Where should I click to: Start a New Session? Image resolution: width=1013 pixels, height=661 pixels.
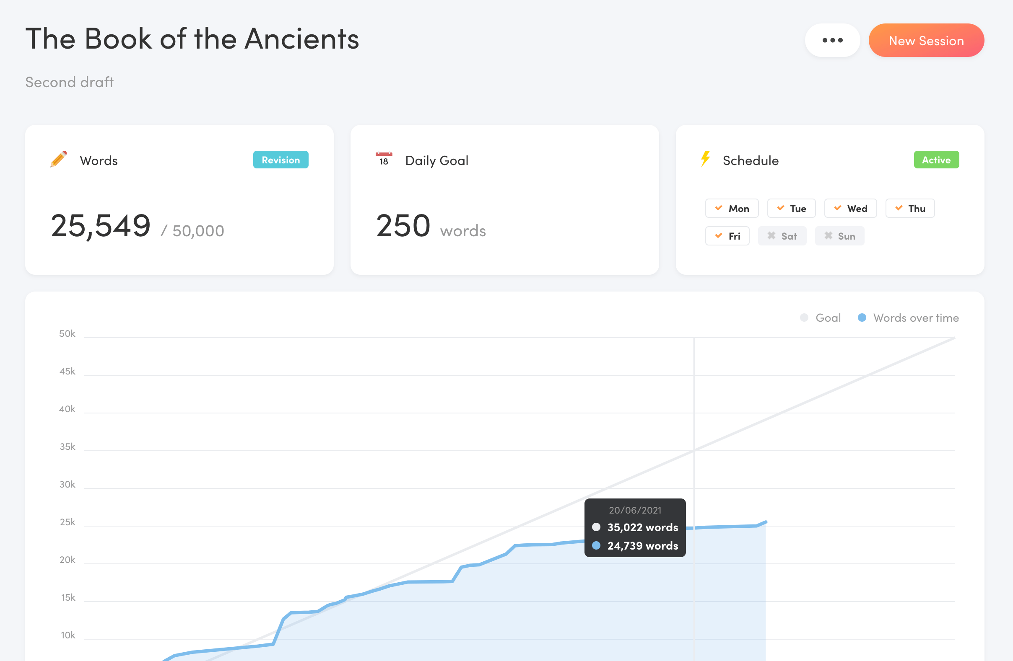point(926,40)
